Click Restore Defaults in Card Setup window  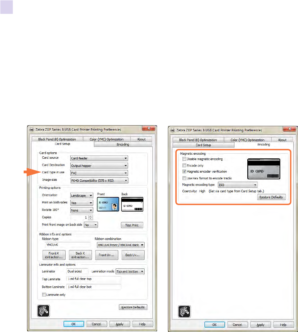click(133, 307)
